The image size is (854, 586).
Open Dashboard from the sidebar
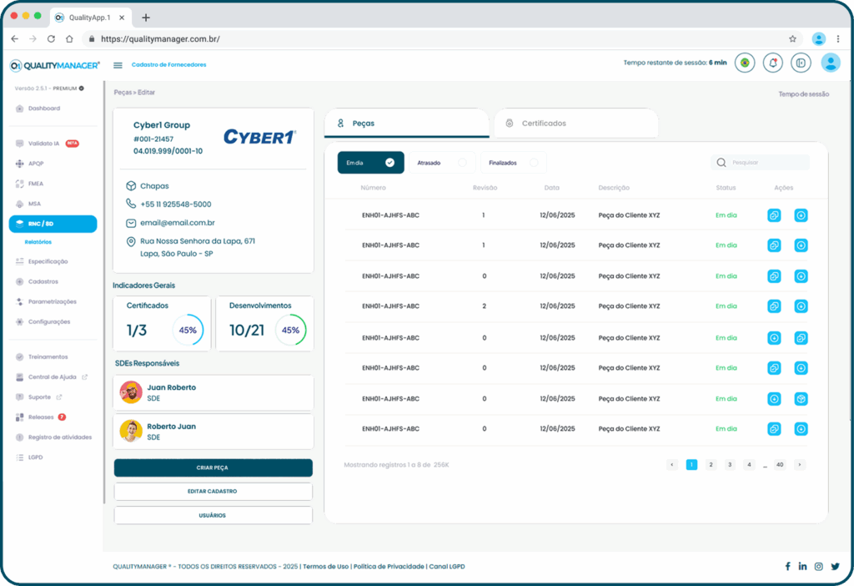pyautogui.click(x=43, y=109)
